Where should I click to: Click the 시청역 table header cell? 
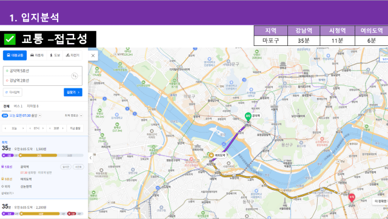337,31
